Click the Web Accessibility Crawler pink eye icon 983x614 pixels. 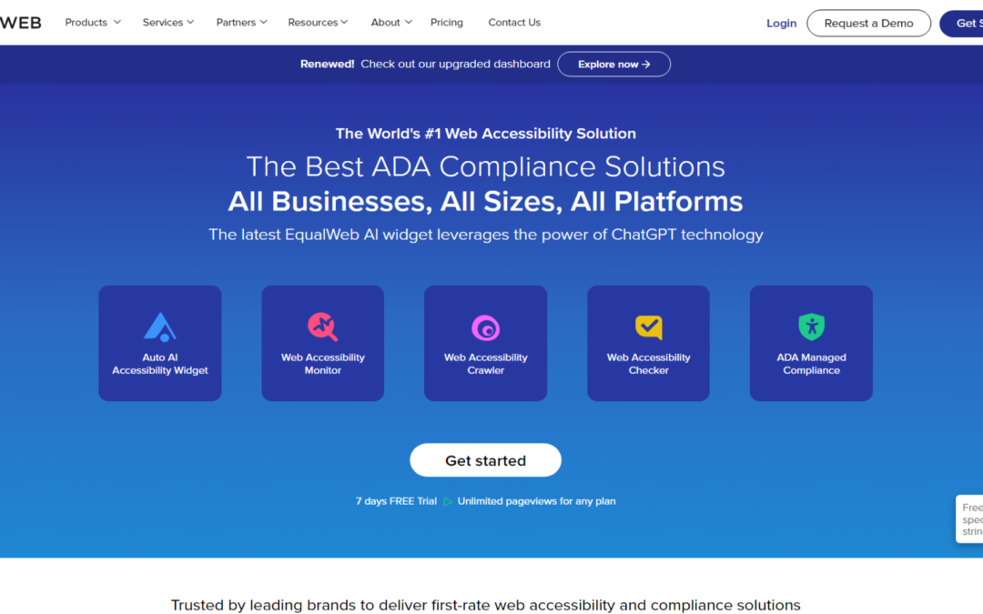pyautogui.click(x=485, y=327)
